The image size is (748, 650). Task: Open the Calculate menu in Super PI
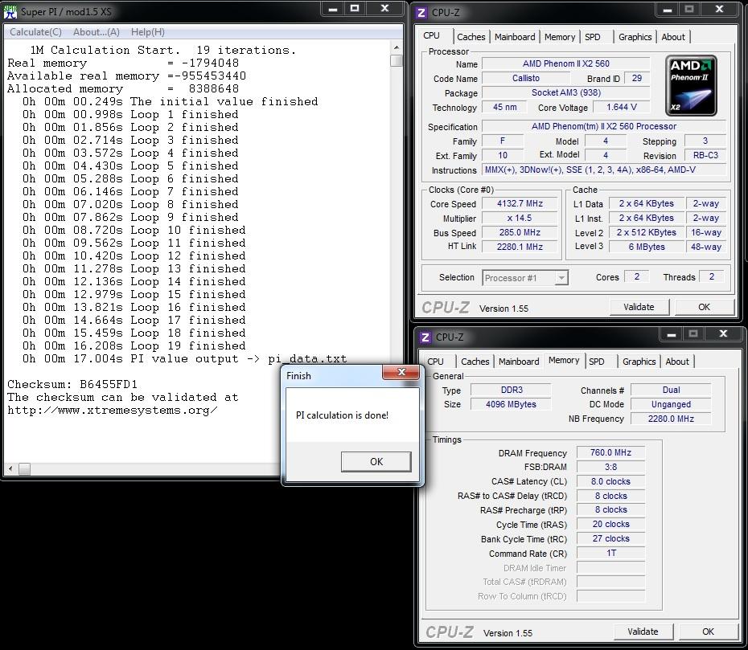35,32
